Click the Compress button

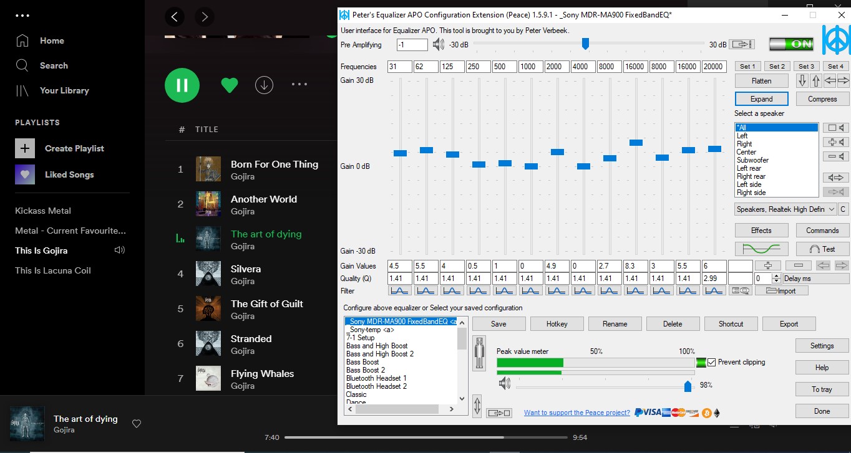(822, 99)
